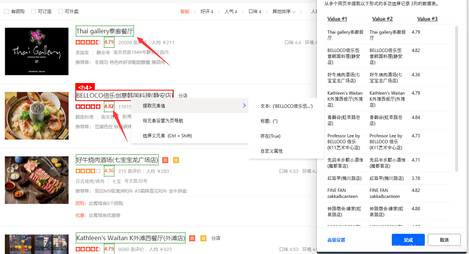This screenshot has height=254, width=469.
Task: Open 9090 条评价 reviews link
Action: tap(131, 249)
